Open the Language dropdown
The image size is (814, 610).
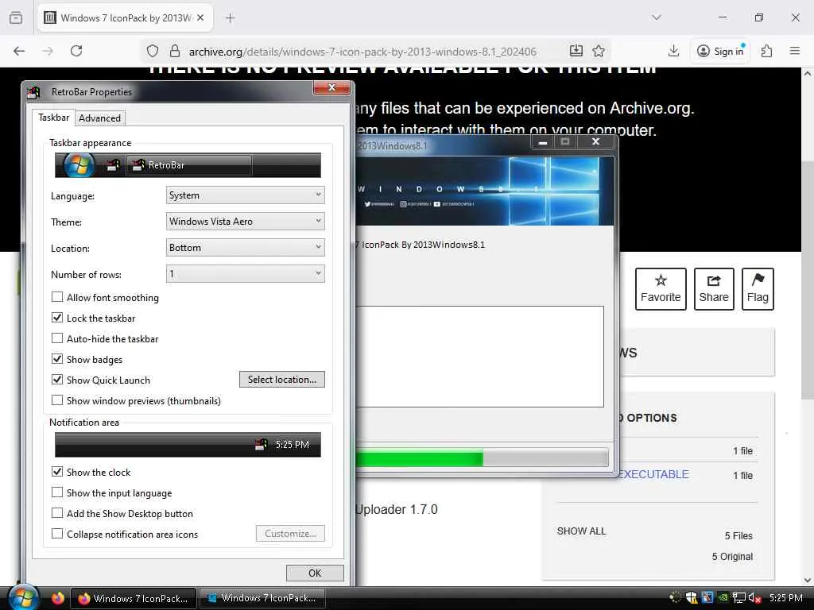[245, 195]
